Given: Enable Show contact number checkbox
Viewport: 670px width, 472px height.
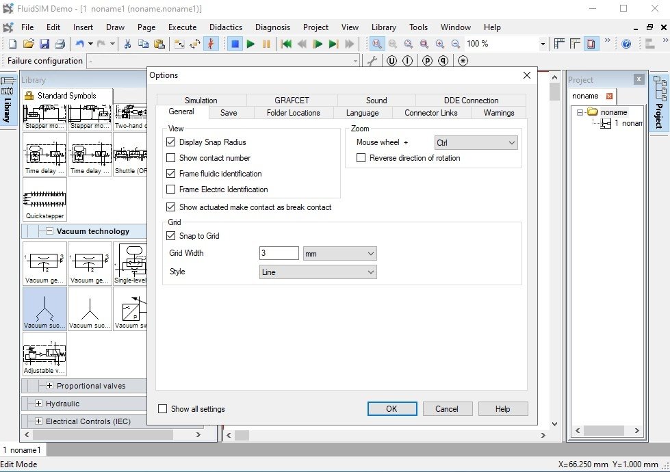Looking at the screenshot, I should (170, 157).
